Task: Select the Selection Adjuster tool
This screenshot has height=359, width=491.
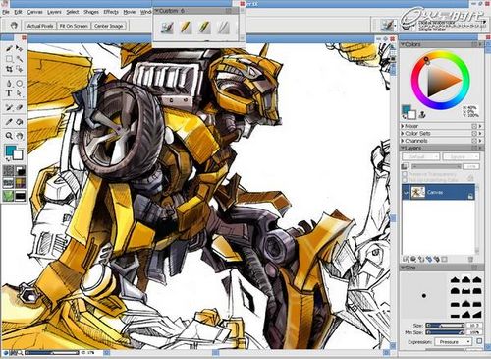Action: 20,69
